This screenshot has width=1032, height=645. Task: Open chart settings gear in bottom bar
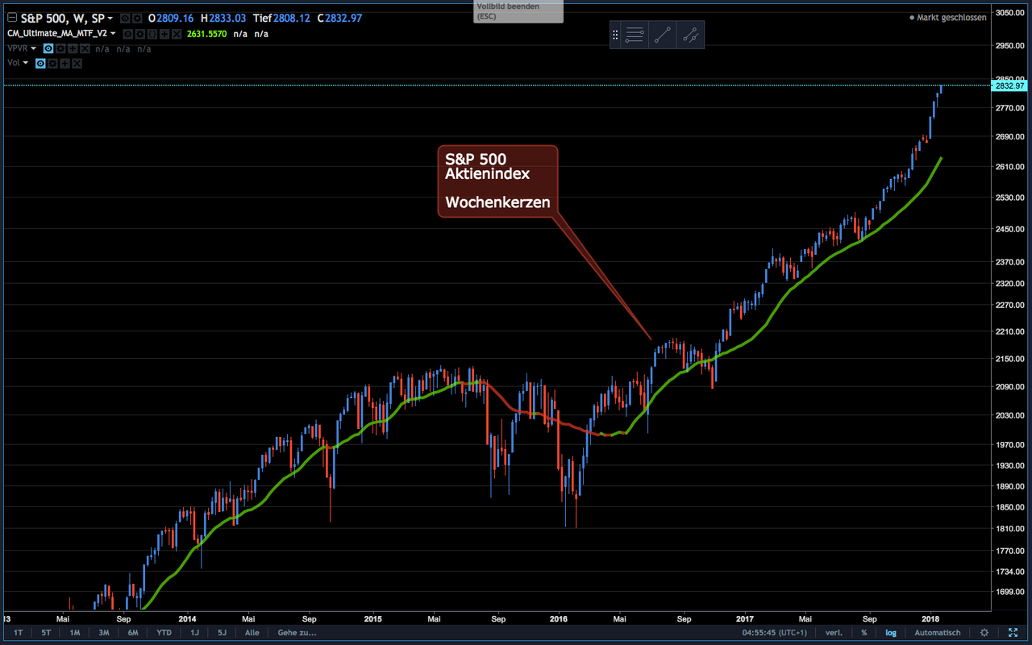tap(984, 633)
